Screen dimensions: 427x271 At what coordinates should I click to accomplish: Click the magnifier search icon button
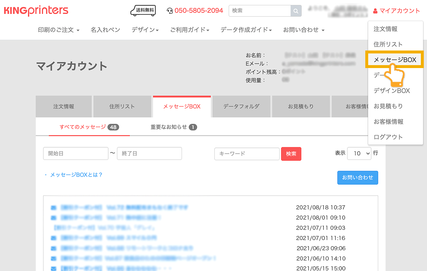point(296,11)
